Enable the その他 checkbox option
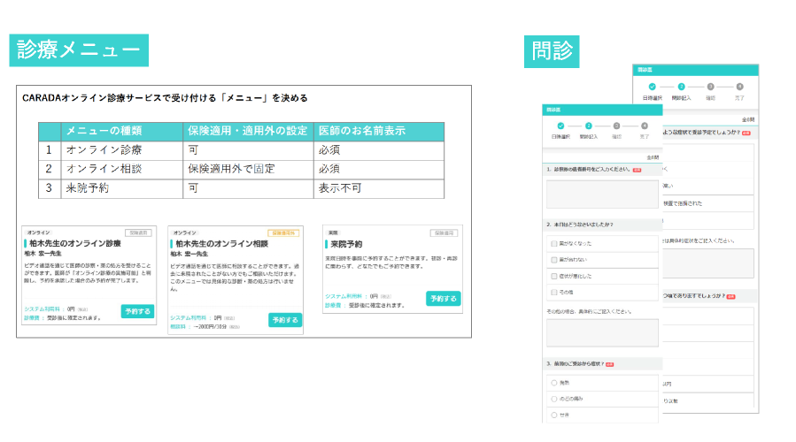 [x=554, y=291]
